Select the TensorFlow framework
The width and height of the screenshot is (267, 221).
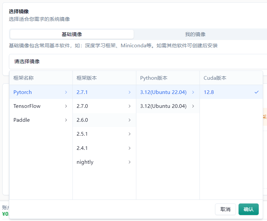coord(27,106)
